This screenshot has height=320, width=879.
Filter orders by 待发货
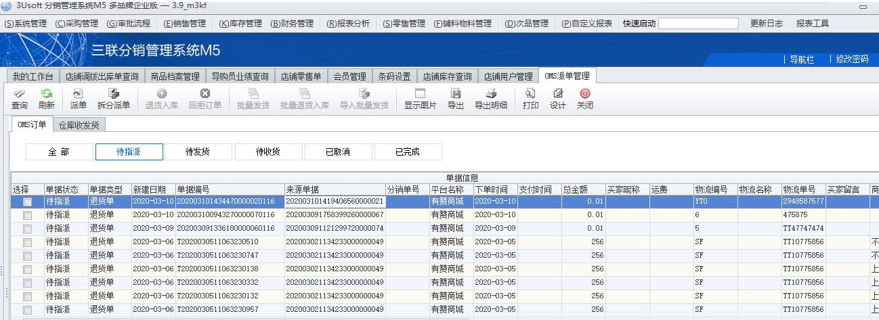[x=198, y=152]
